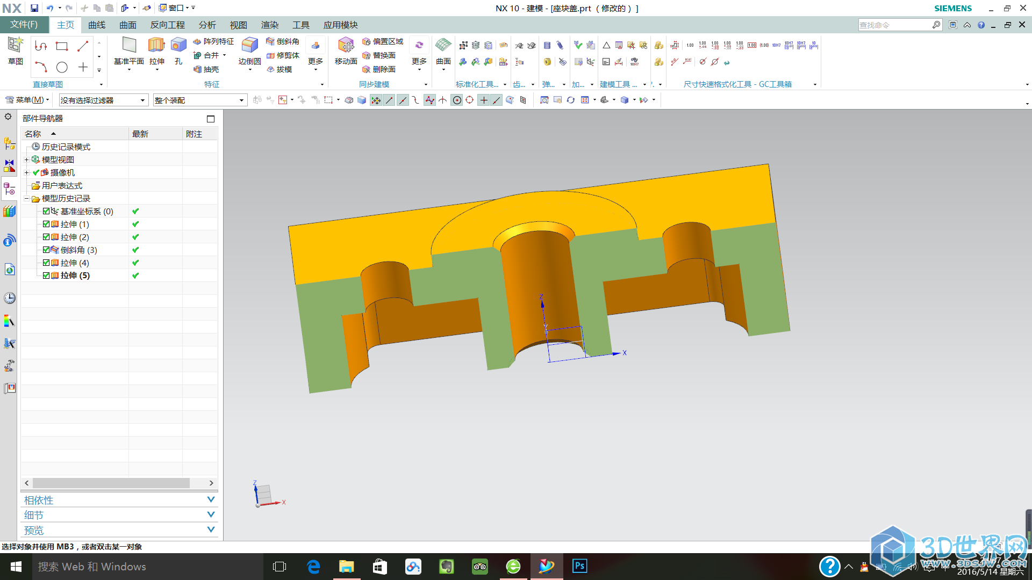Open the Sketch (草图) tool
This screenshot has width=1032, height=580.
tap(15, 51)
